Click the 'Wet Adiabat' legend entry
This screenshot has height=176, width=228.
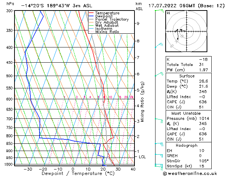(107, 26)
